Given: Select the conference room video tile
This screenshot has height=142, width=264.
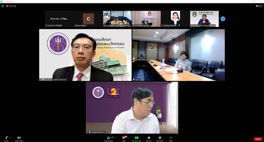Looking at the screenshot, I should point(178,55).
